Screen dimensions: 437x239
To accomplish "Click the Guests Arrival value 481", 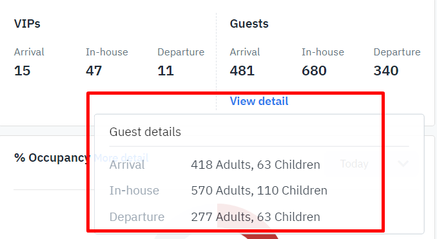I will pyautogui.click(x=242, y=71).
